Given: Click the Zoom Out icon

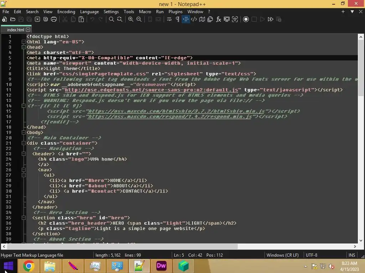Looking at the screenshot, I should (x=139, y=19).
